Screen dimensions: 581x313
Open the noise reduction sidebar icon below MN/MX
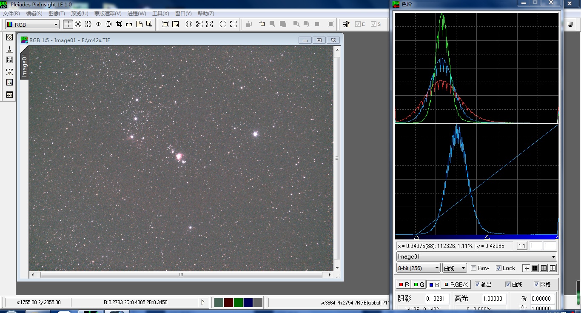point(9,71)
